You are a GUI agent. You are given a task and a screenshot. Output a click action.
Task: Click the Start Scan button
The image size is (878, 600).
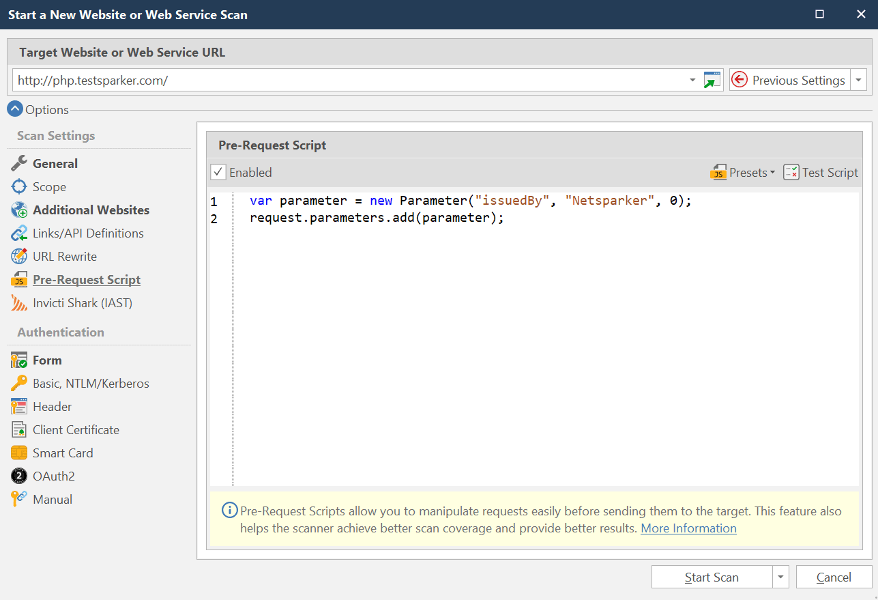tap(712, 577)
